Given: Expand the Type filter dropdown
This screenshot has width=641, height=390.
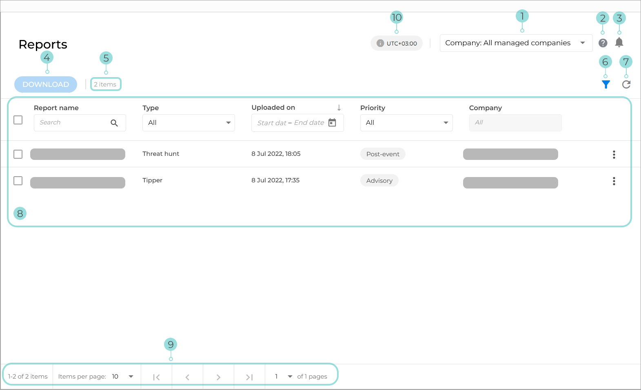Looking at the screenshot, I should click(x=189, y=123).
